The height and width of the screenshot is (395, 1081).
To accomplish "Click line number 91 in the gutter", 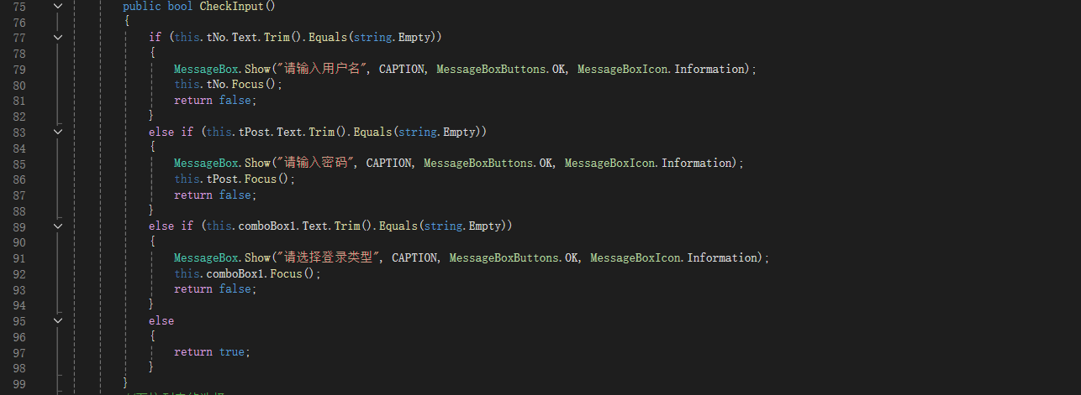I will [20, 257].
